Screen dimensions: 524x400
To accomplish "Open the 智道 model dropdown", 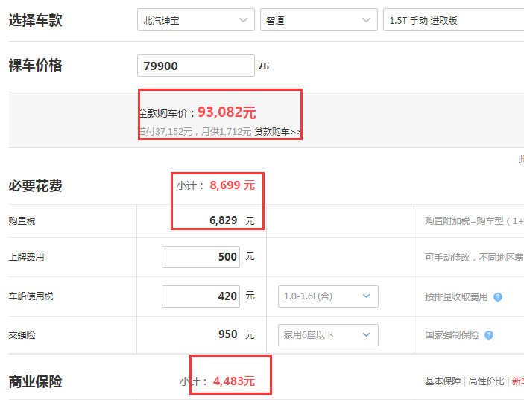I will pyautogui.click(x=319, y=19).
